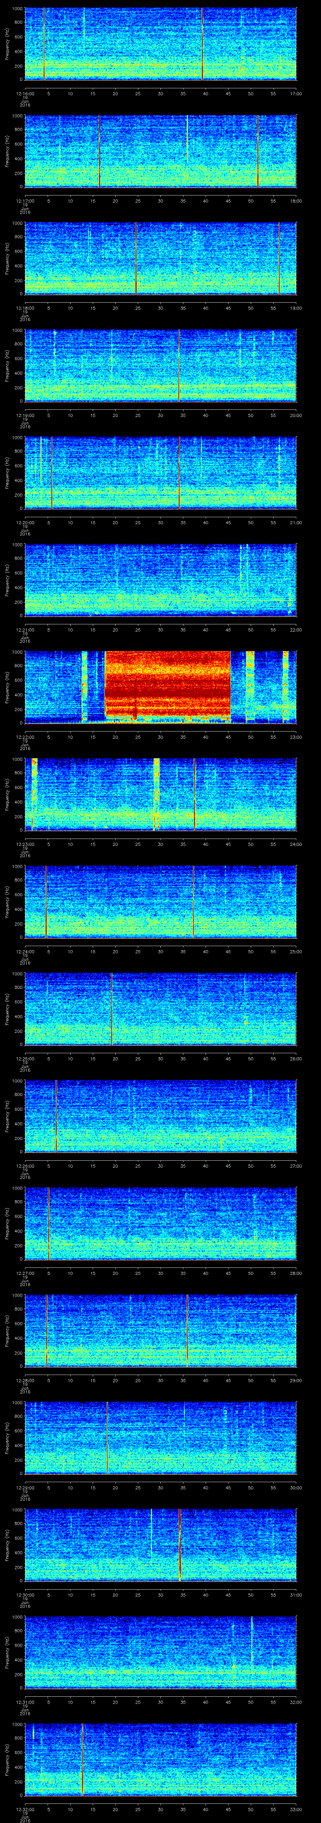
Task: Select the large red noise burst in the 12:22 spectrogram
Action: point(168,684)
